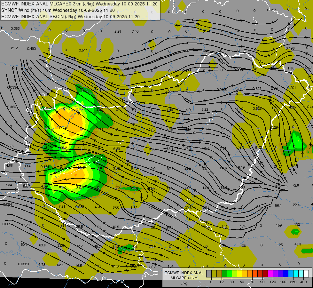Click the map value 0.860

[12, 107]
